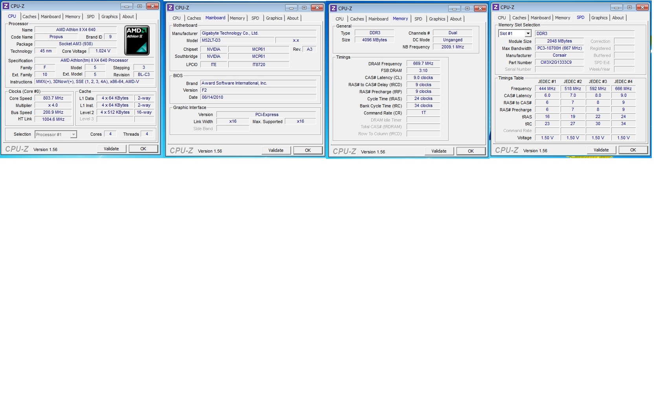Open the About tab in the CPU window
Screen dimensions: 660x413
[x=128, y=17]
